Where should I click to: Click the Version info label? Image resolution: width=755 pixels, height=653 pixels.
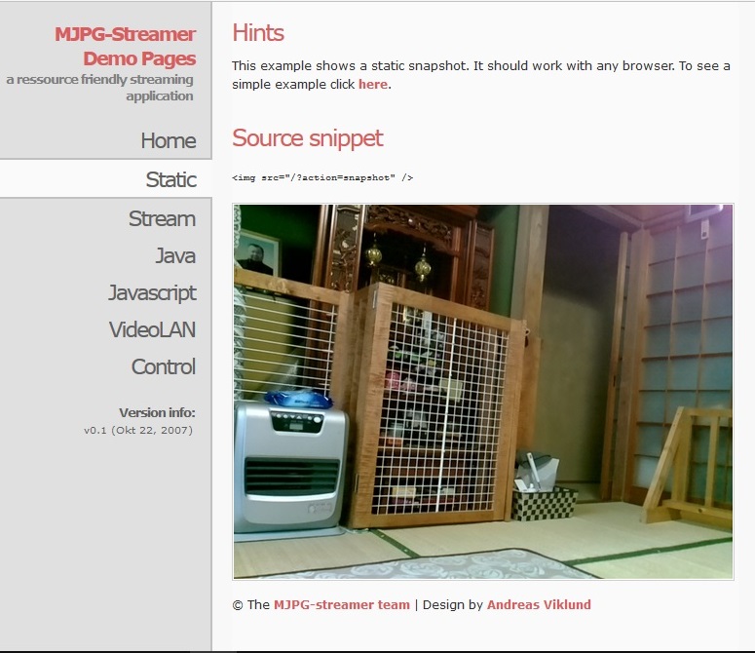point(157,412)
